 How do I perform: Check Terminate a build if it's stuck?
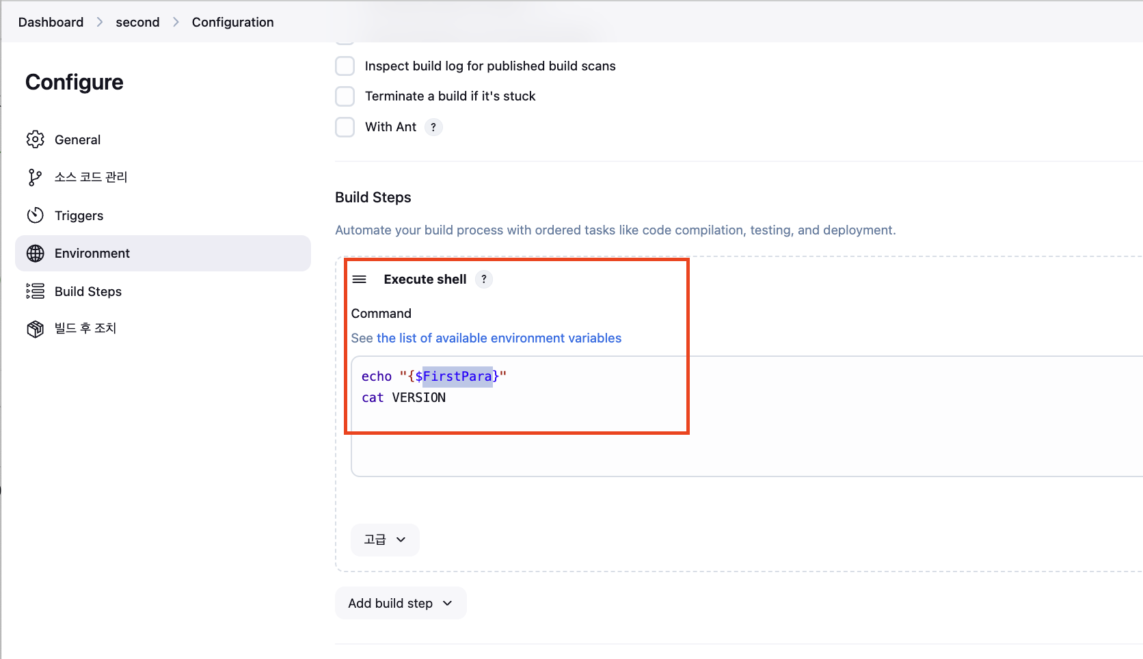pos(345,96)
